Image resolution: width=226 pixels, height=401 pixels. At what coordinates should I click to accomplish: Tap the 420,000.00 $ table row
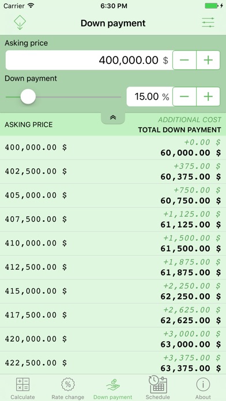tap(113, 339)
